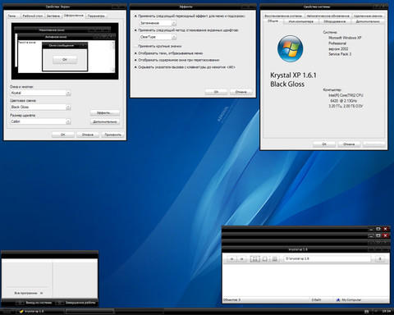Open the Start button on the taskbar

[7, 311]
